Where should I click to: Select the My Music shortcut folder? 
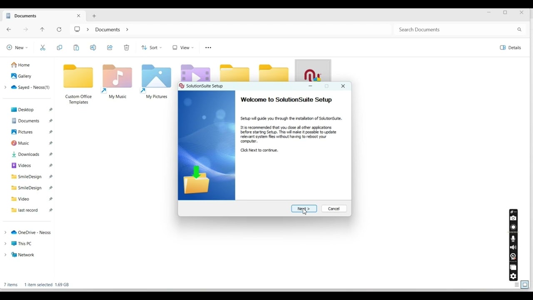click(117, 82)
